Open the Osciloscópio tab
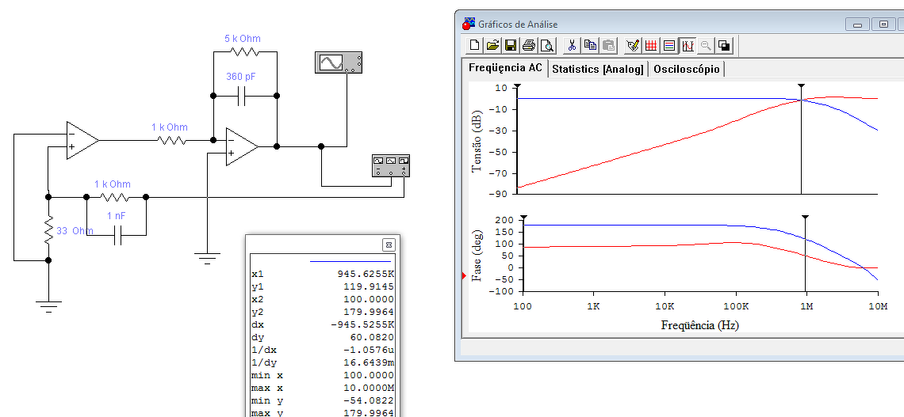 pos(687,69)
